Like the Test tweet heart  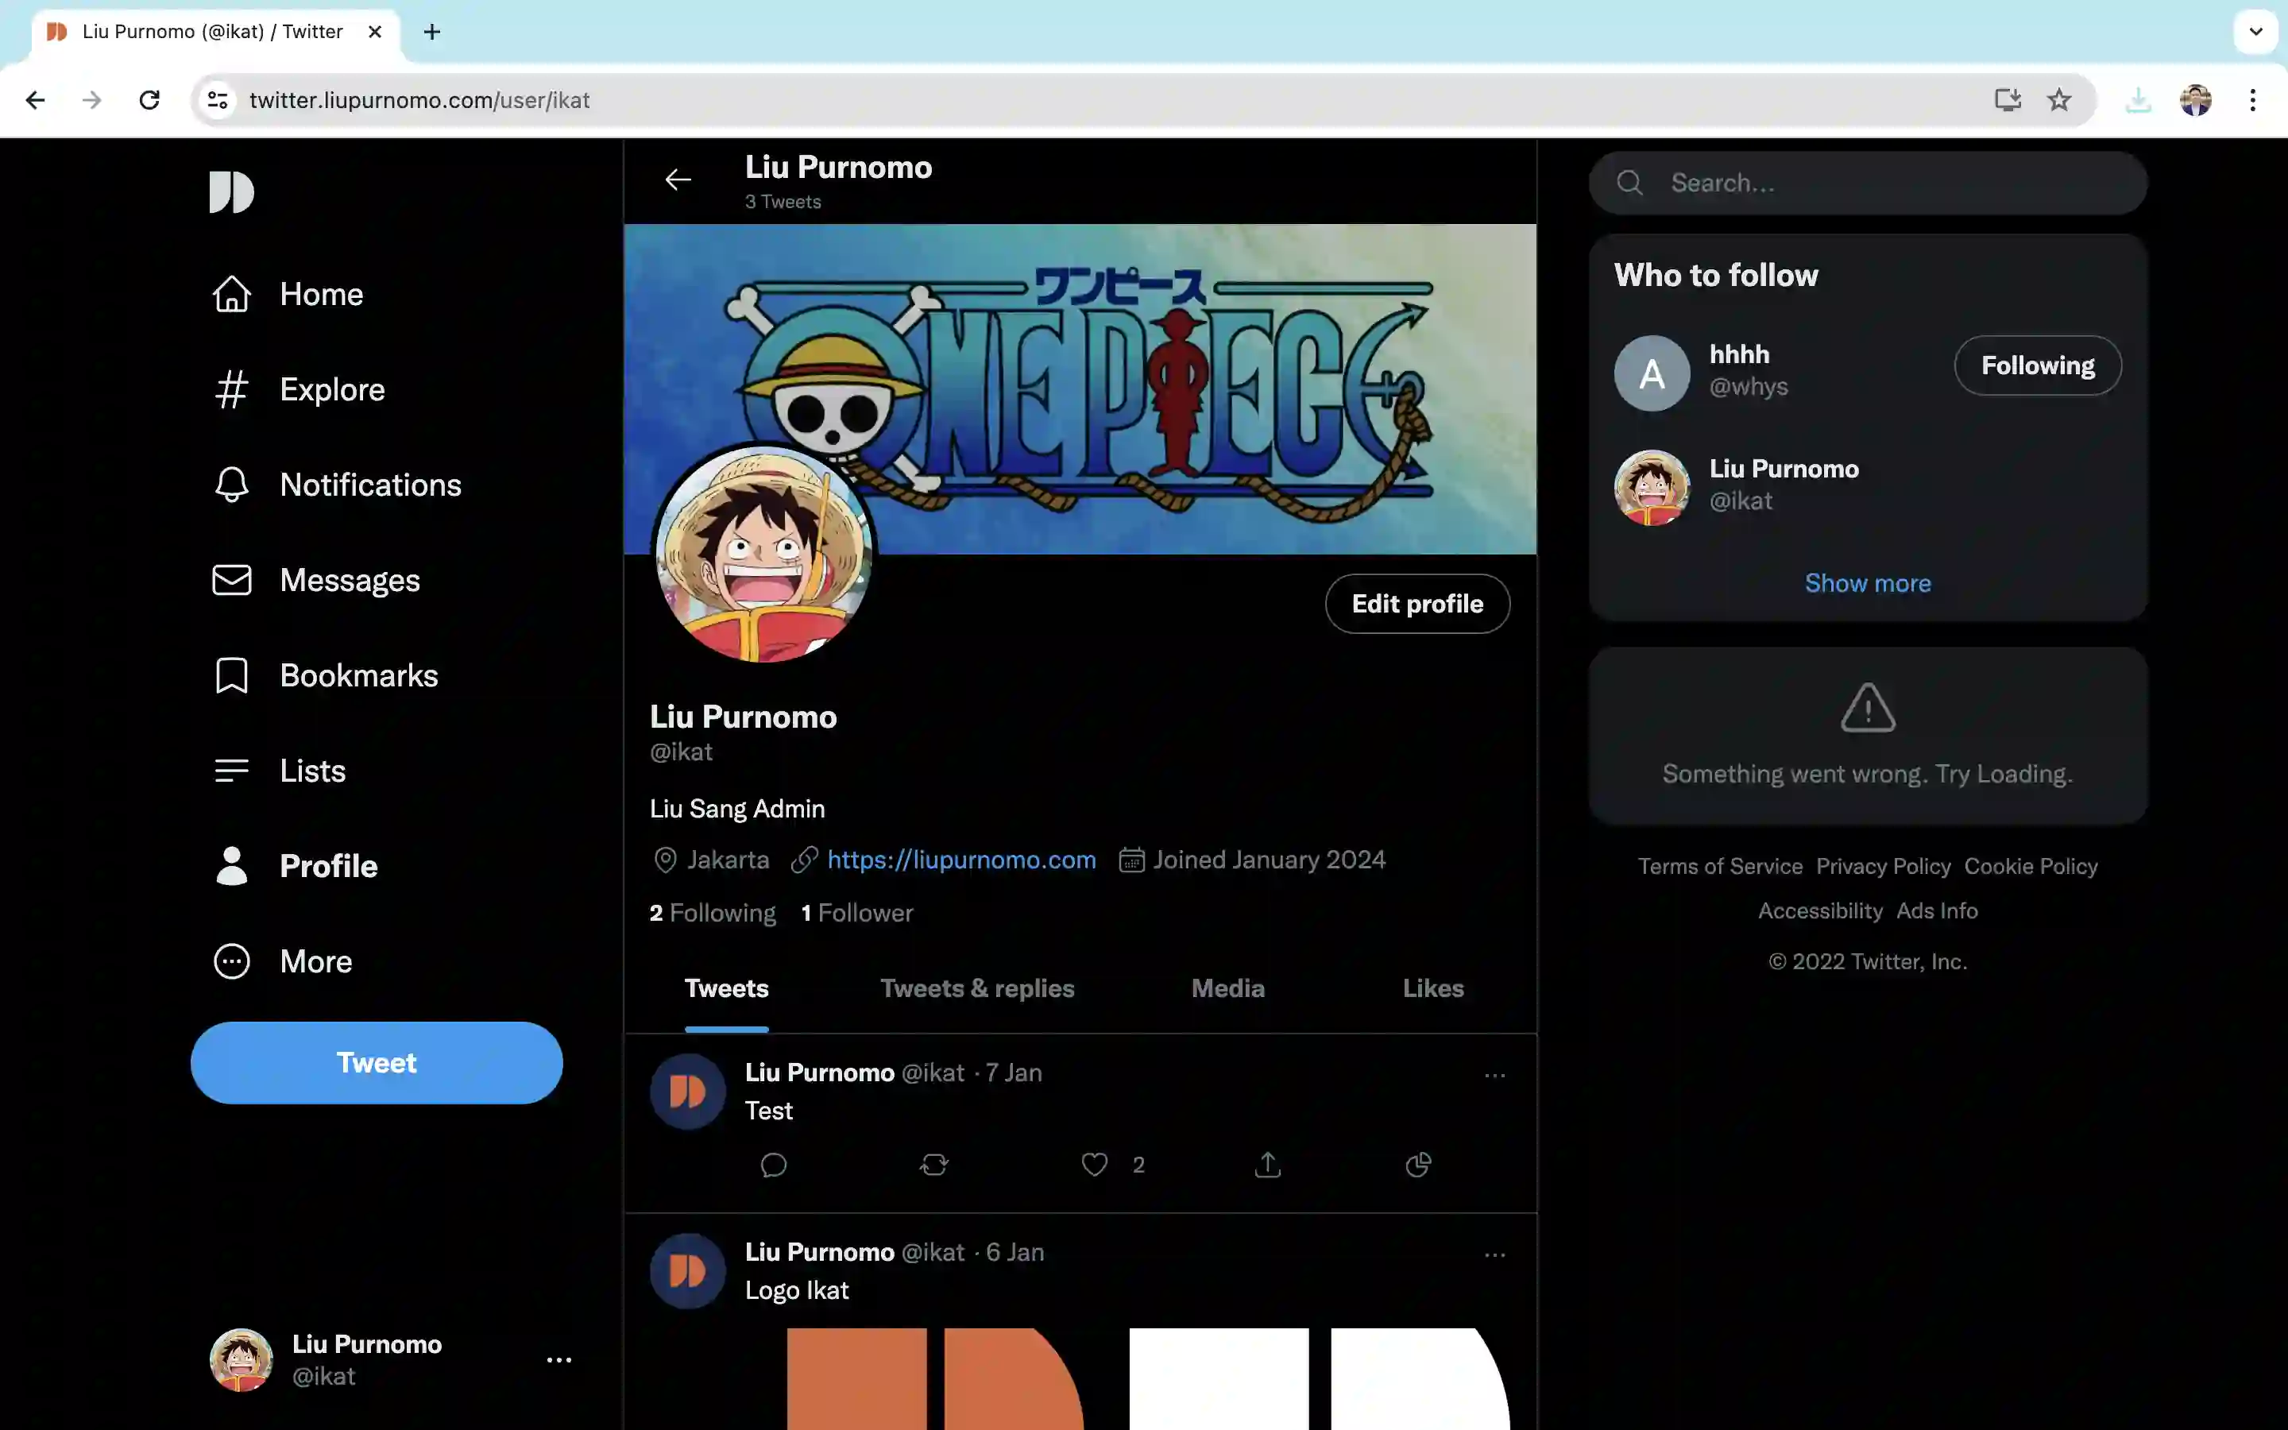point(1094,1164)
